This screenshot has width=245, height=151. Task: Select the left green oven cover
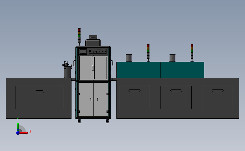[x=138, y=70]
